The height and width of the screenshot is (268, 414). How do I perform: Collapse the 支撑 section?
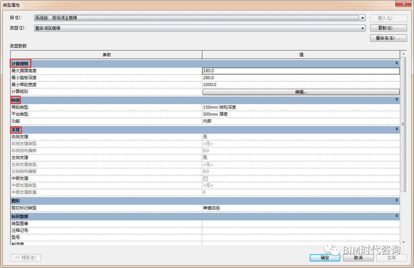coord(397,129)
